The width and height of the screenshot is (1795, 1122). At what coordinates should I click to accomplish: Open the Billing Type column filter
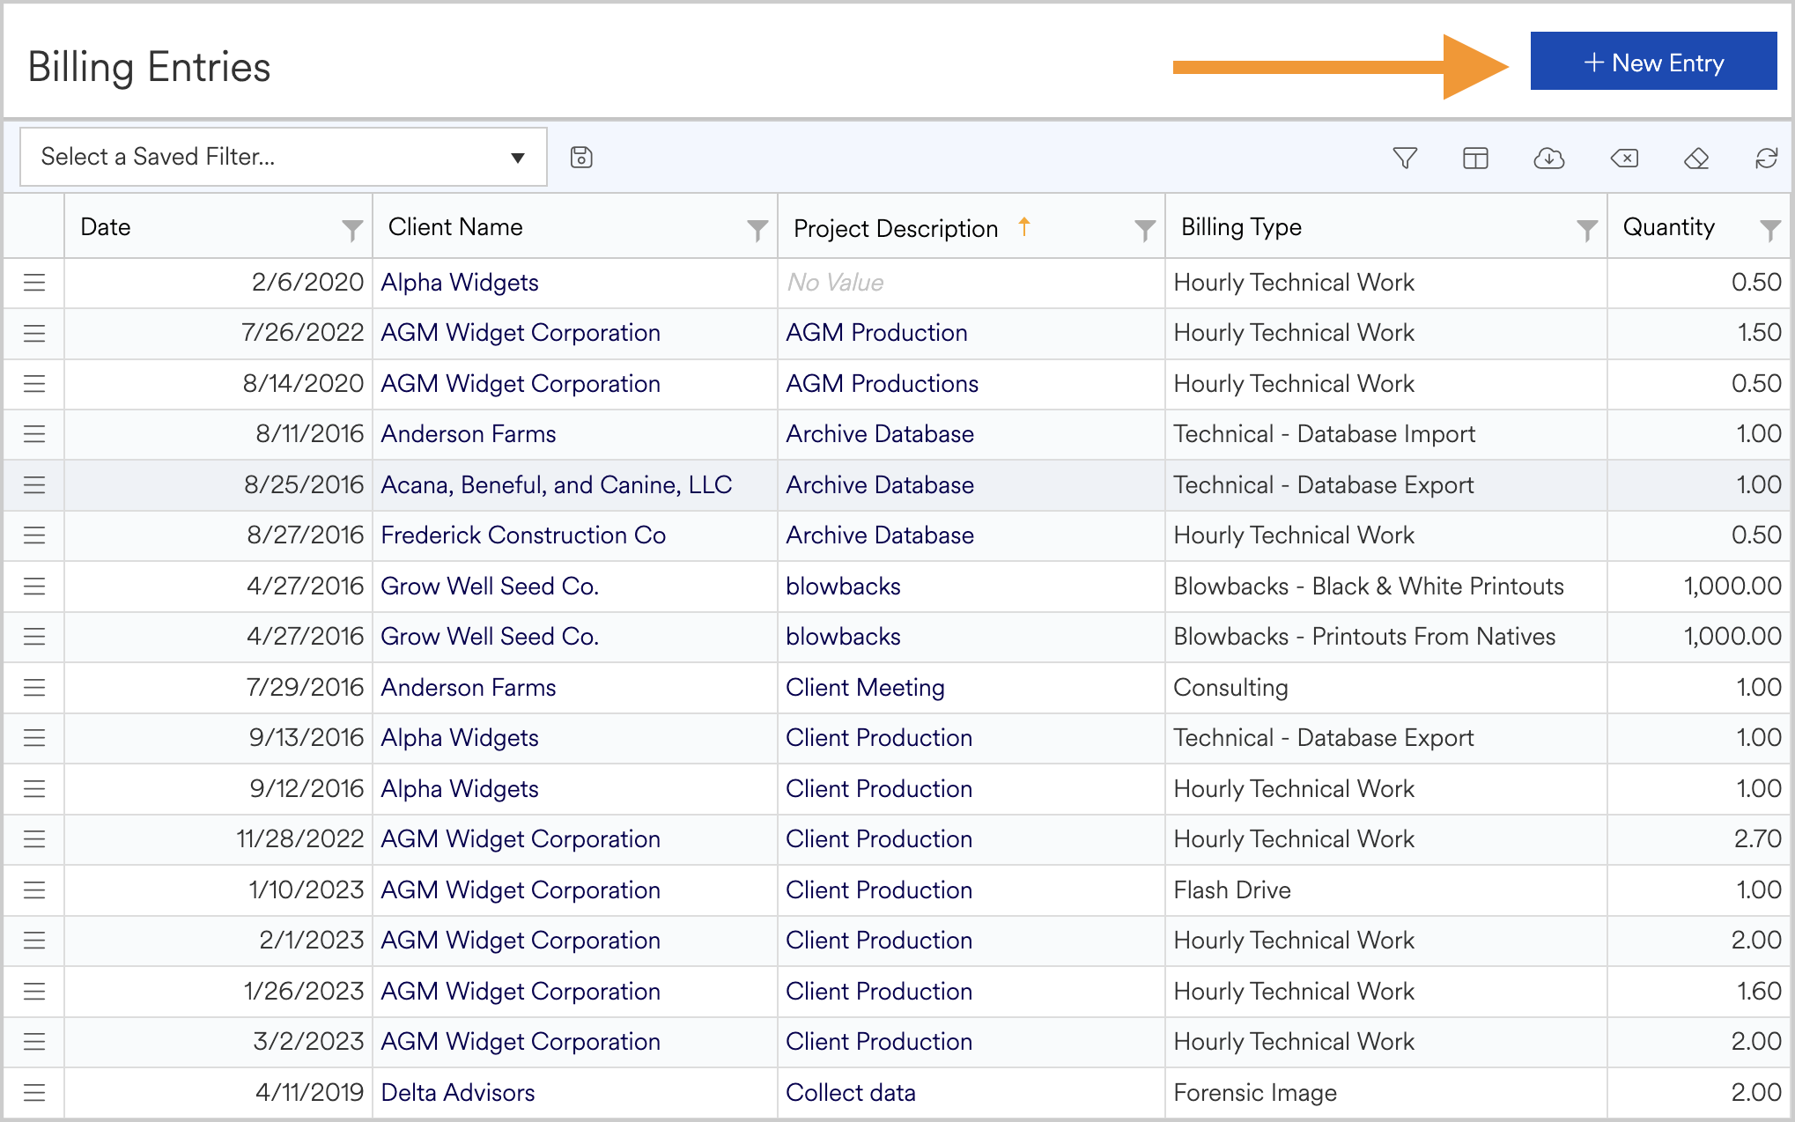point(1587,230)
